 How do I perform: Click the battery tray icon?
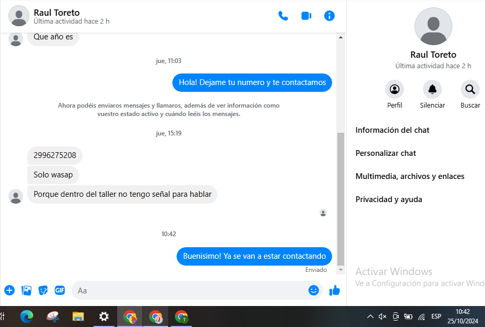pos(408,317)
